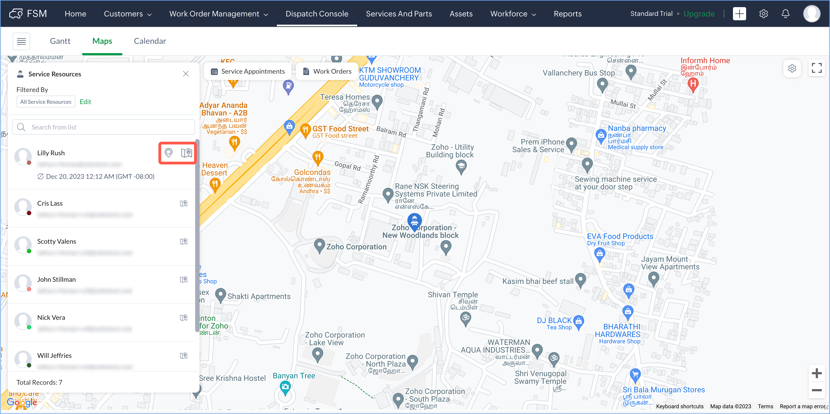Zoom in the map with plus
This screenshot has height=414, width=830.
(x=817, y=373)
